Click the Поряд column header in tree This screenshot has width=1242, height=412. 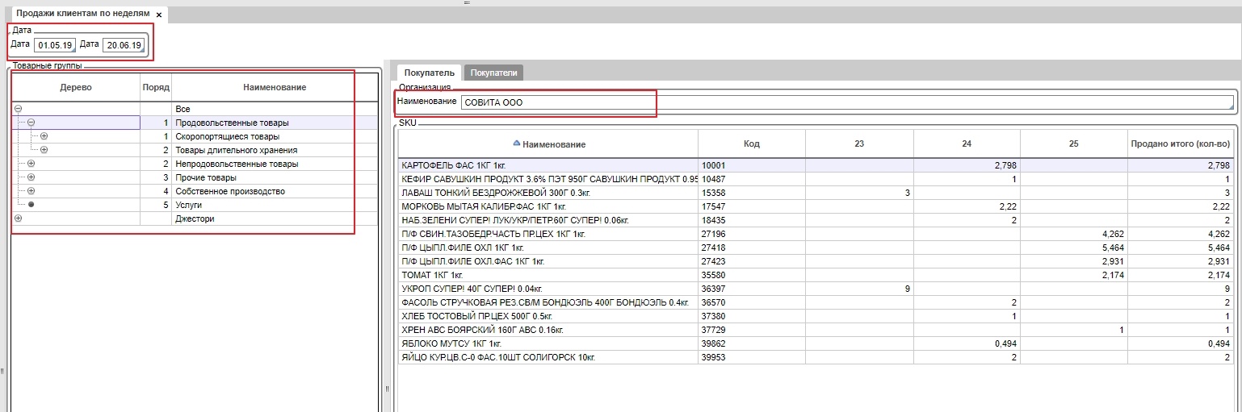pos(156,87)
